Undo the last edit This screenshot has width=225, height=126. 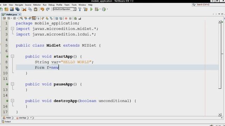[x=42, y=9]
